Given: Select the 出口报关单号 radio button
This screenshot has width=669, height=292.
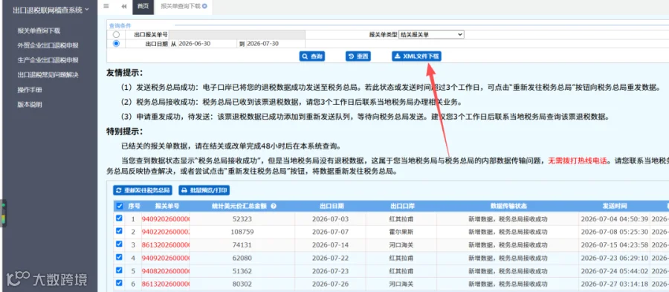Looking at the screenshot, I should (x=116, y=34).
